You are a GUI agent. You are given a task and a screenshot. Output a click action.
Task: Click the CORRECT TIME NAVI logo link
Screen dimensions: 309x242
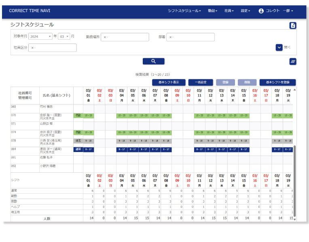[30, 11]
